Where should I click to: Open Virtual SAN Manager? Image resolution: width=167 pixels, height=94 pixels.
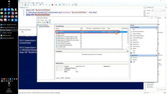[138, 38]
